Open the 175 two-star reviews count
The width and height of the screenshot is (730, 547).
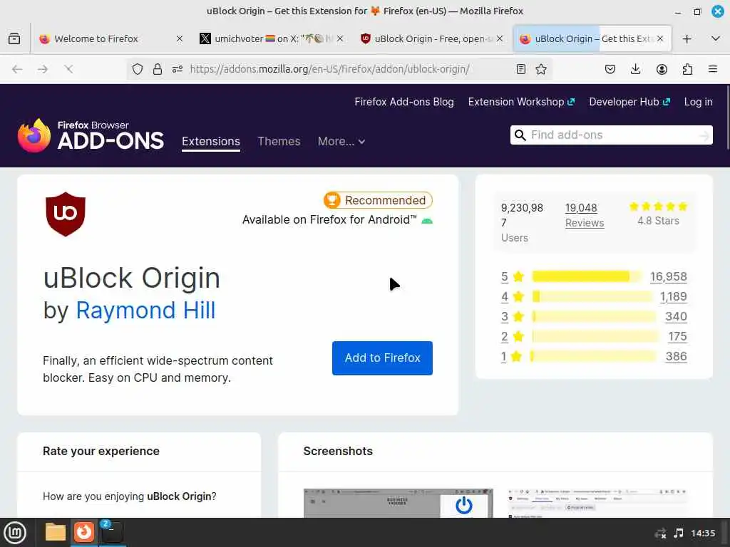[x=677, y=336]
